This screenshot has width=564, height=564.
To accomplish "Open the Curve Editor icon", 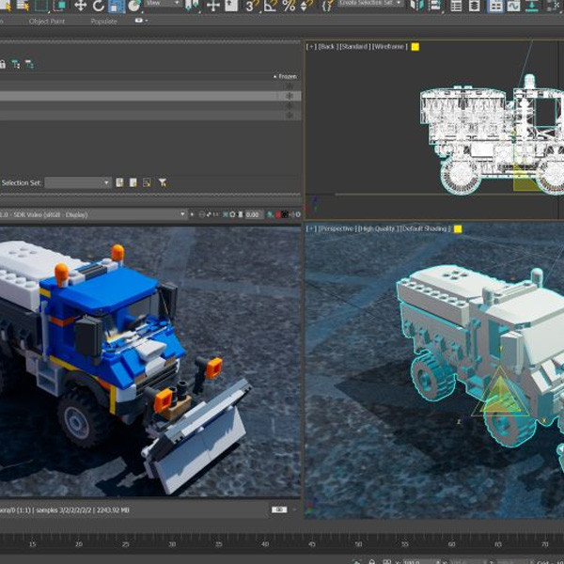I will pos(513,6).
